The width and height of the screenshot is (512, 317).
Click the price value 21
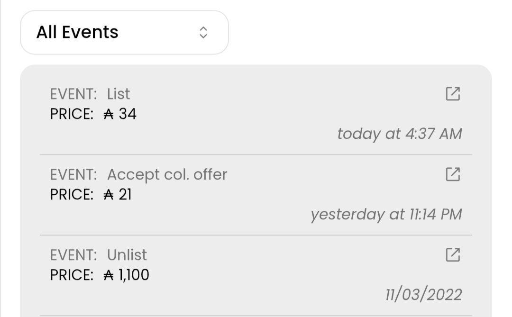[x=125, y=195]
